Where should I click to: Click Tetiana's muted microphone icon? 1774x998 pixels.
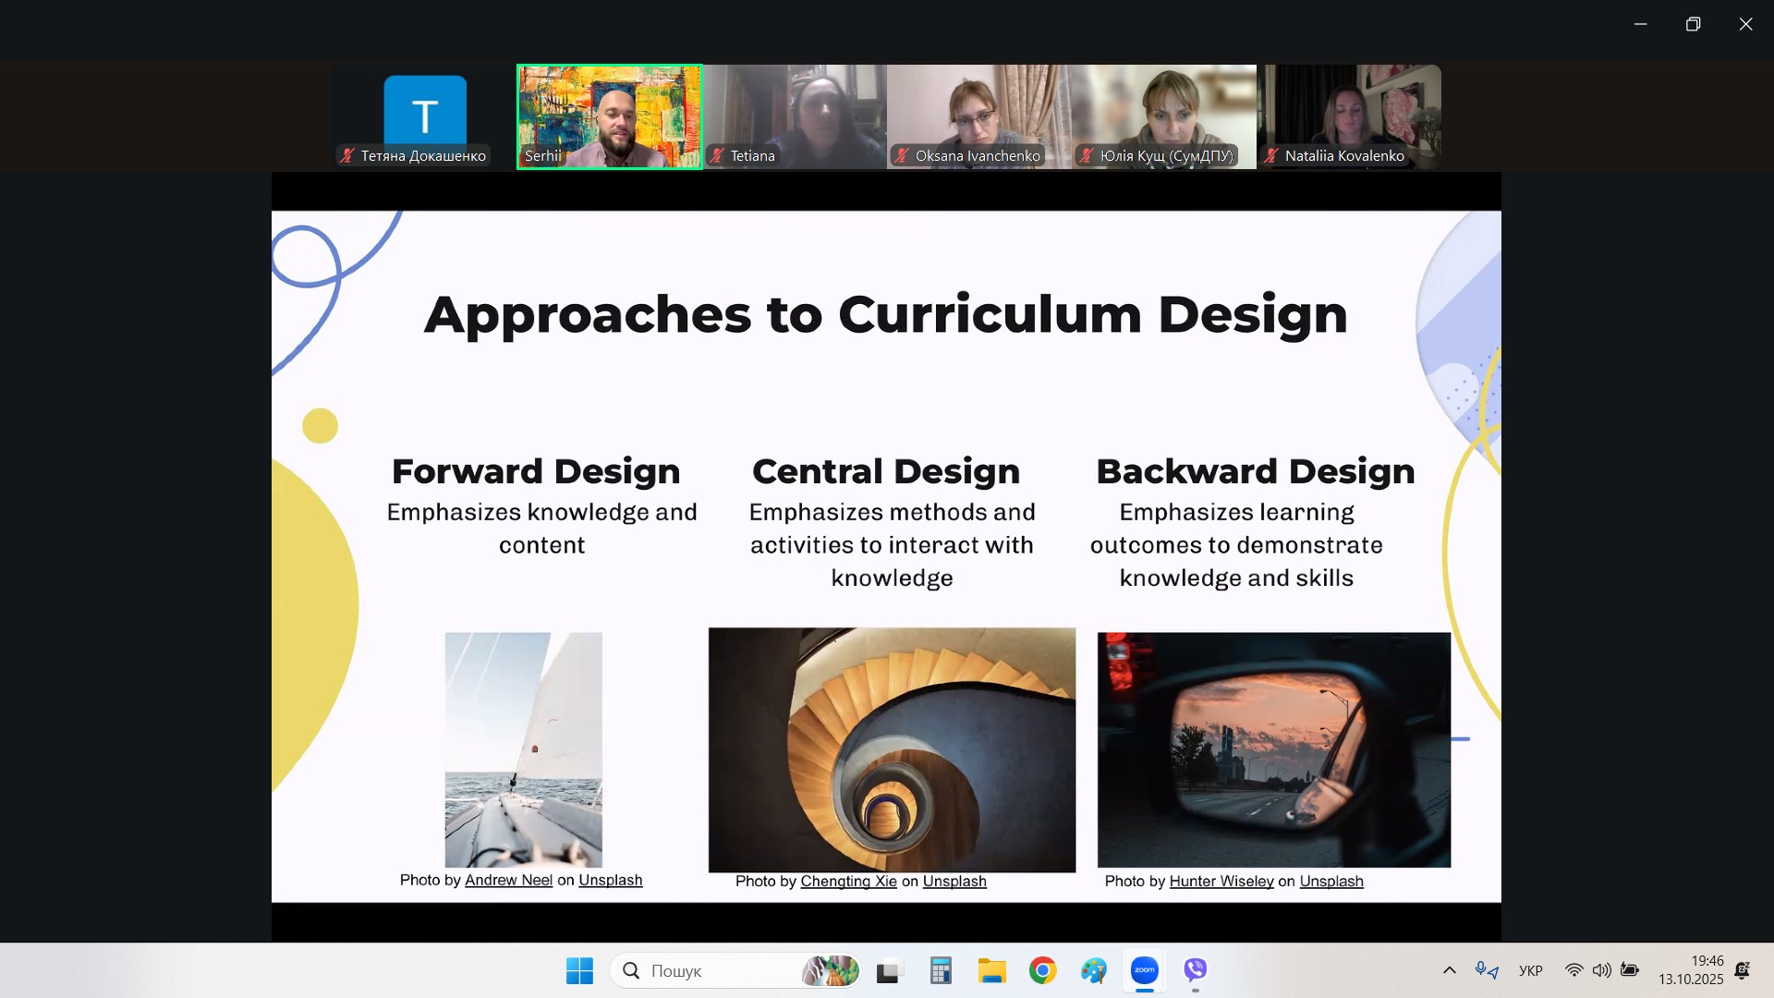pos(717,156)
